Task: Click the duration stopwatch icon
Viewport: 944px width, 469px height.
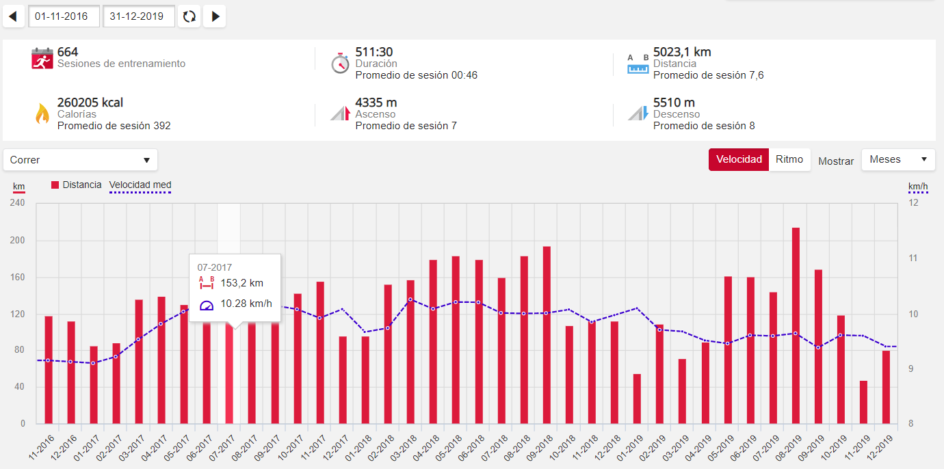Action: pyautogui.click(x=340, y=62)
